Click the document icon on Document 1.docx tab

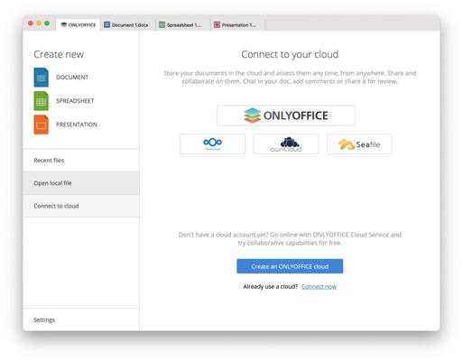tap(106, 24)
